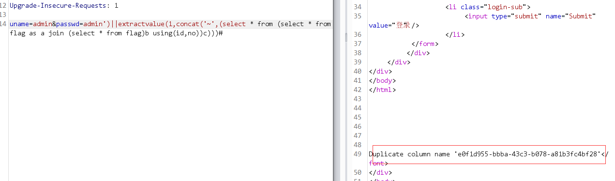
Task: Click the 'e0f1d955-bbba-43c3-b078-a81b3fc4bf28' flag value
Action: click(x=527, y=154)
